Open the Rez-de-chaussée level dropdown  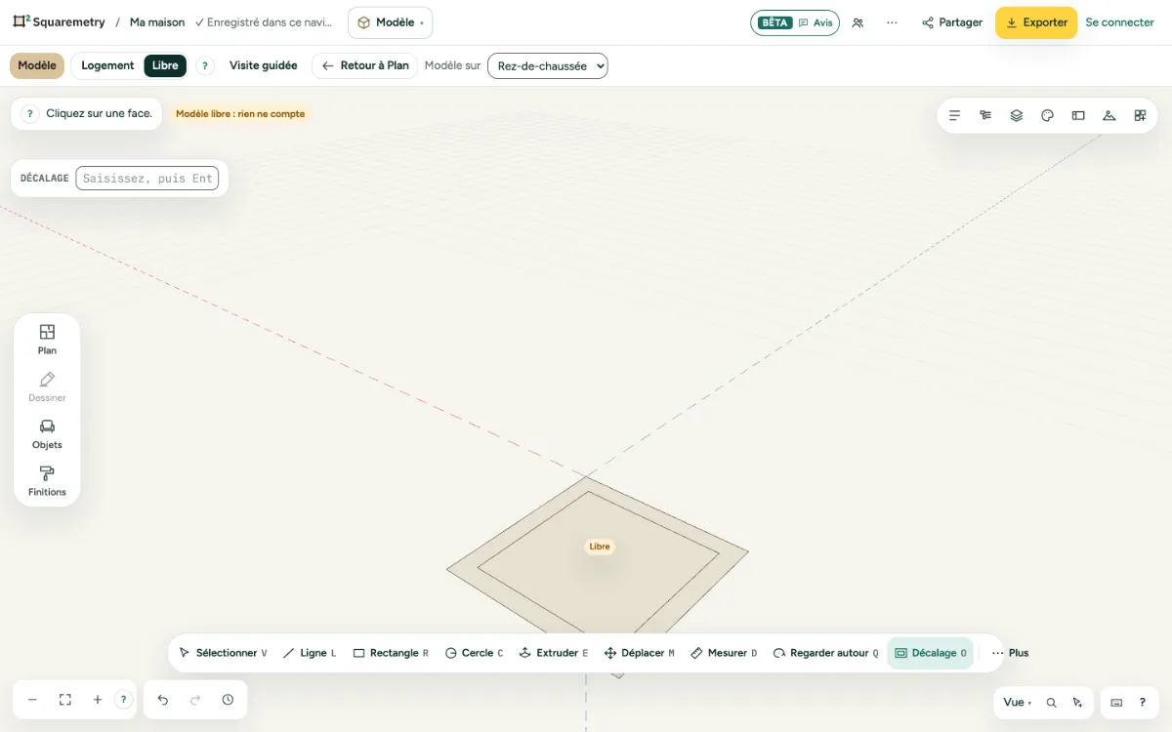[547, 65]
